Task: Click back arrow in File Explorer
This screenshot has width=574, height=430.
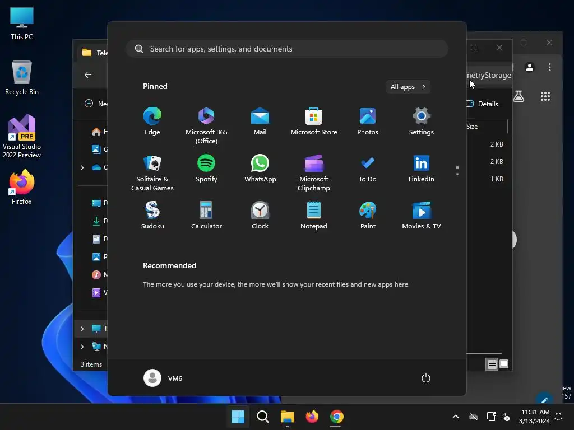Action: (88, 74)
